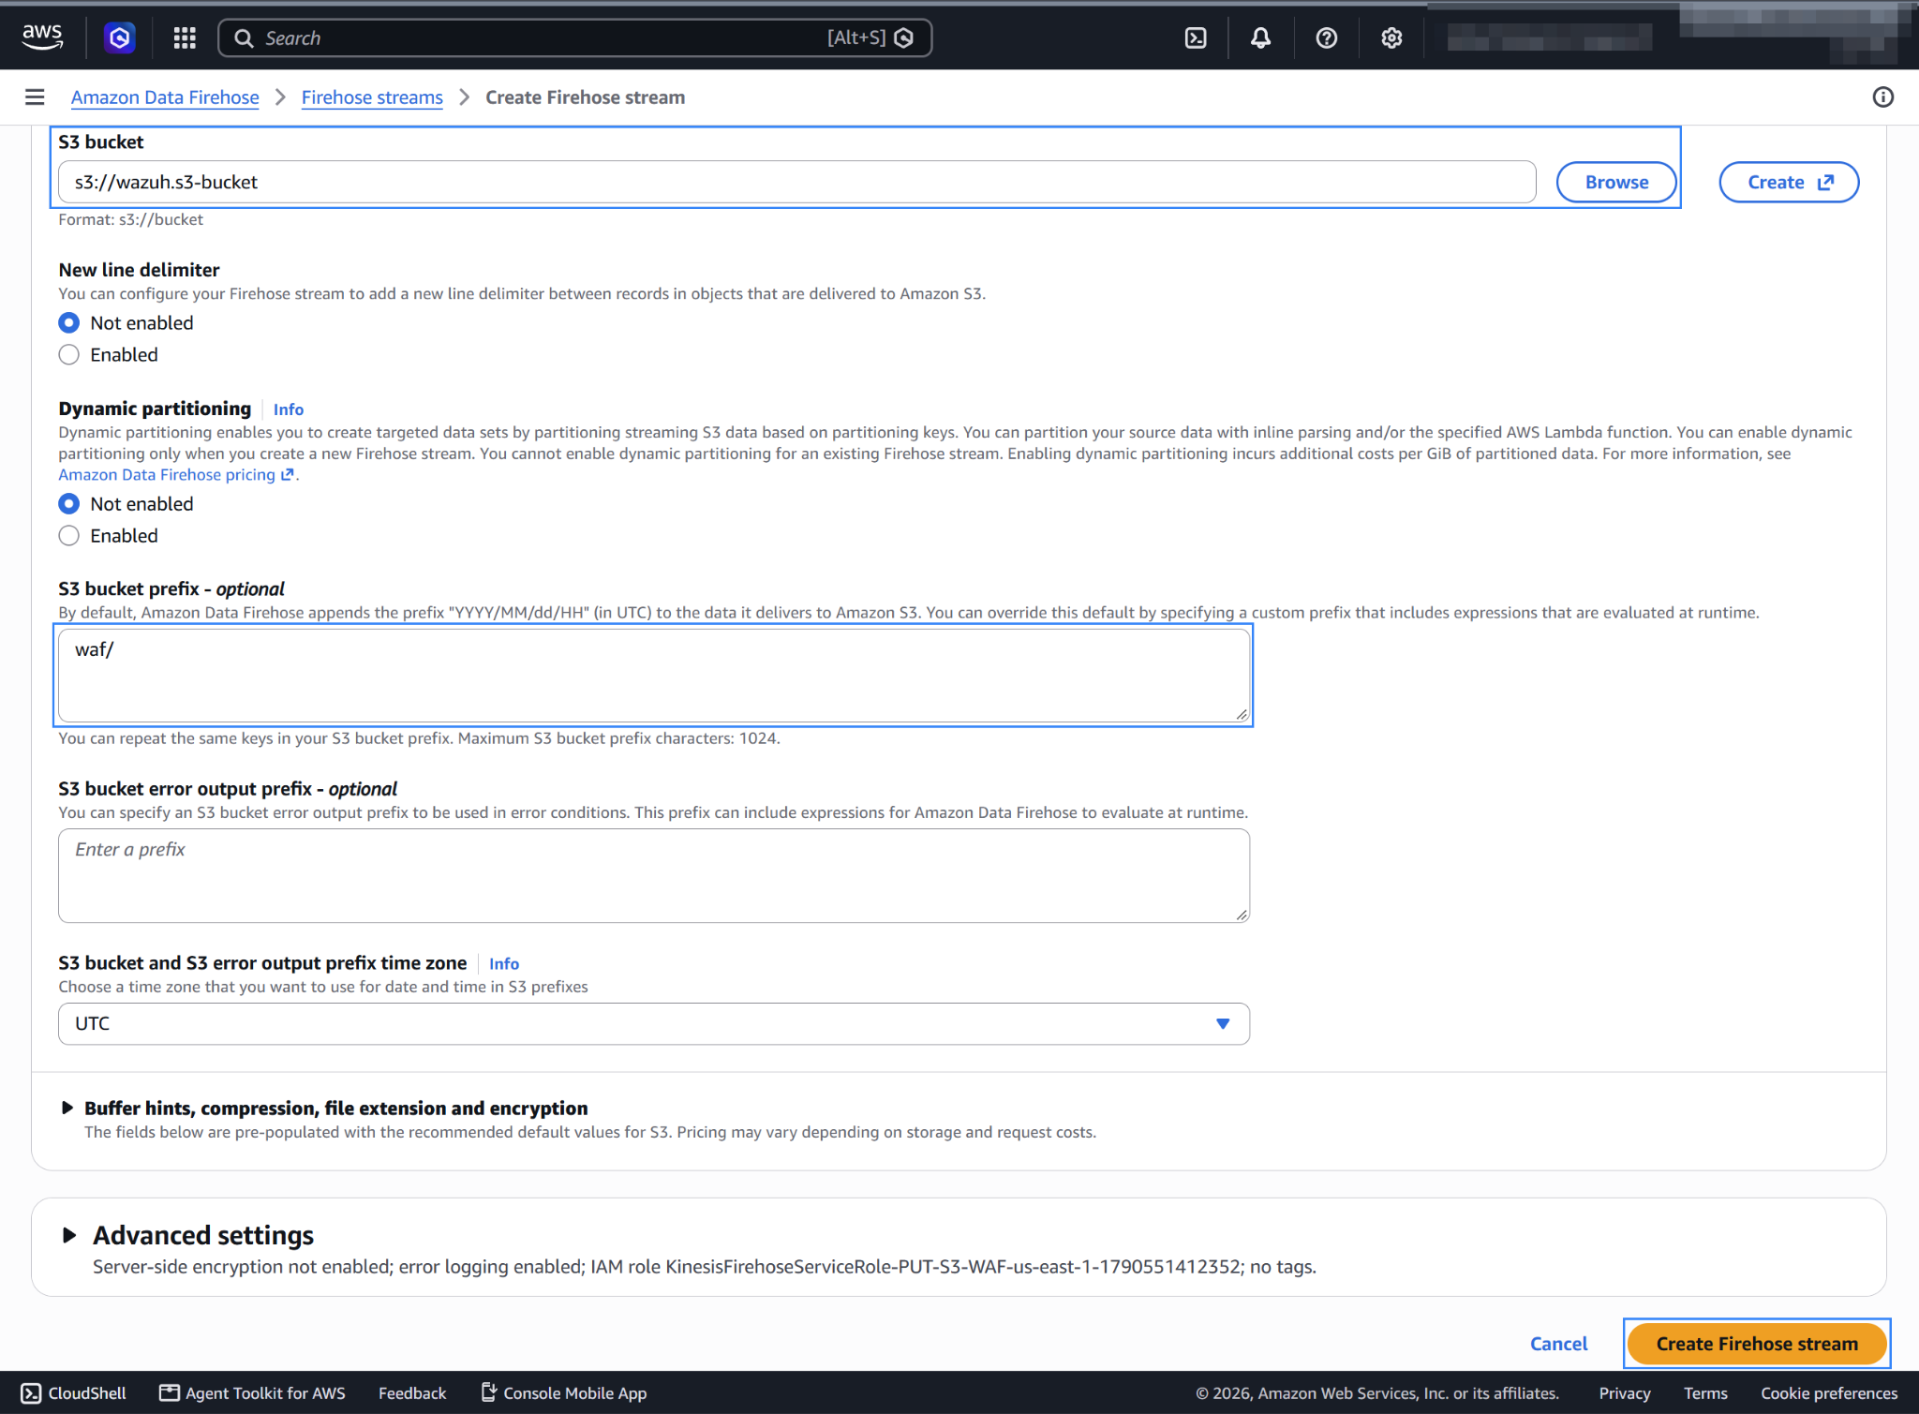Click Create Firehose stream button
The width and height of the screenshot is (1919, 1414).
[x=1757, y=1344]
